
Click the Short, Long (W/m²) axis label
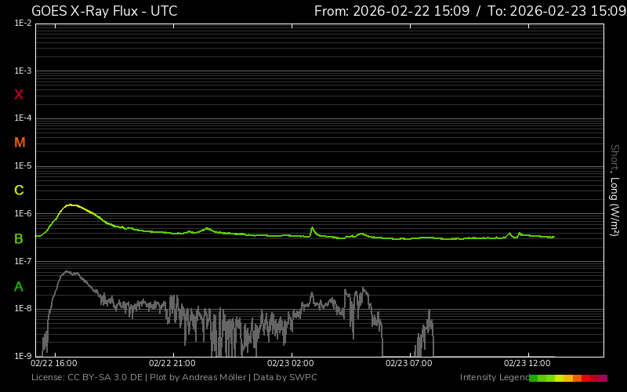click(614, 190)
